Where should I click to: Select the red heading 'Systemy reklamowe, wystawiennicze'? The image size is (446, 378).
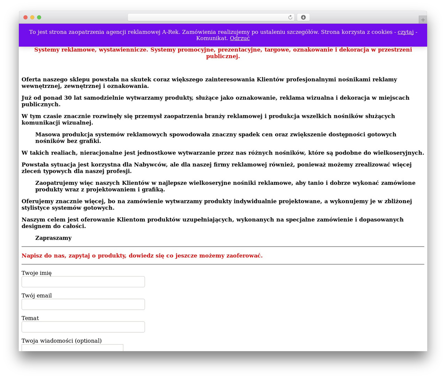click(223, 53)
